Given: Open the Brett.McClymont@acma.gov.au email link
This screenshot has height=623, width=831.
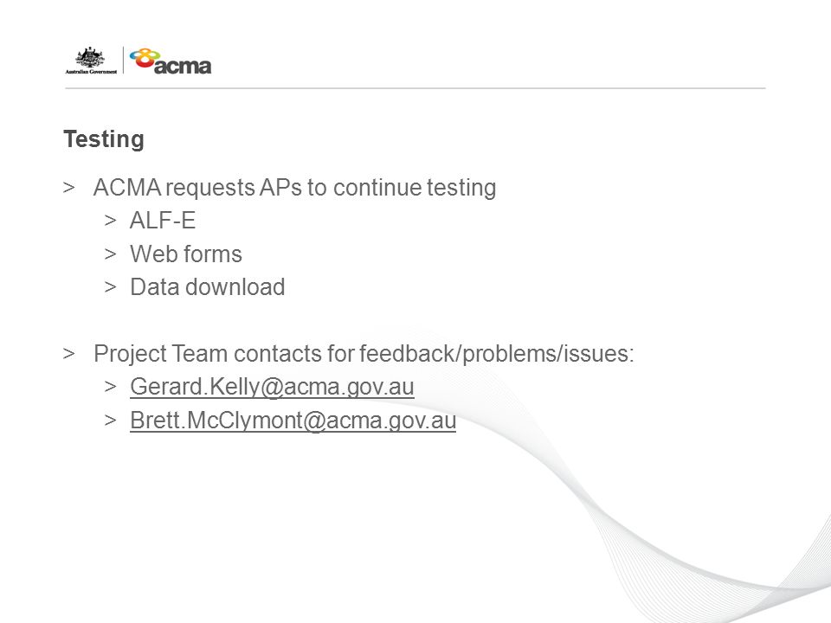Looking at the screenshot, I should pyautogui.click(x=293, y=421).
